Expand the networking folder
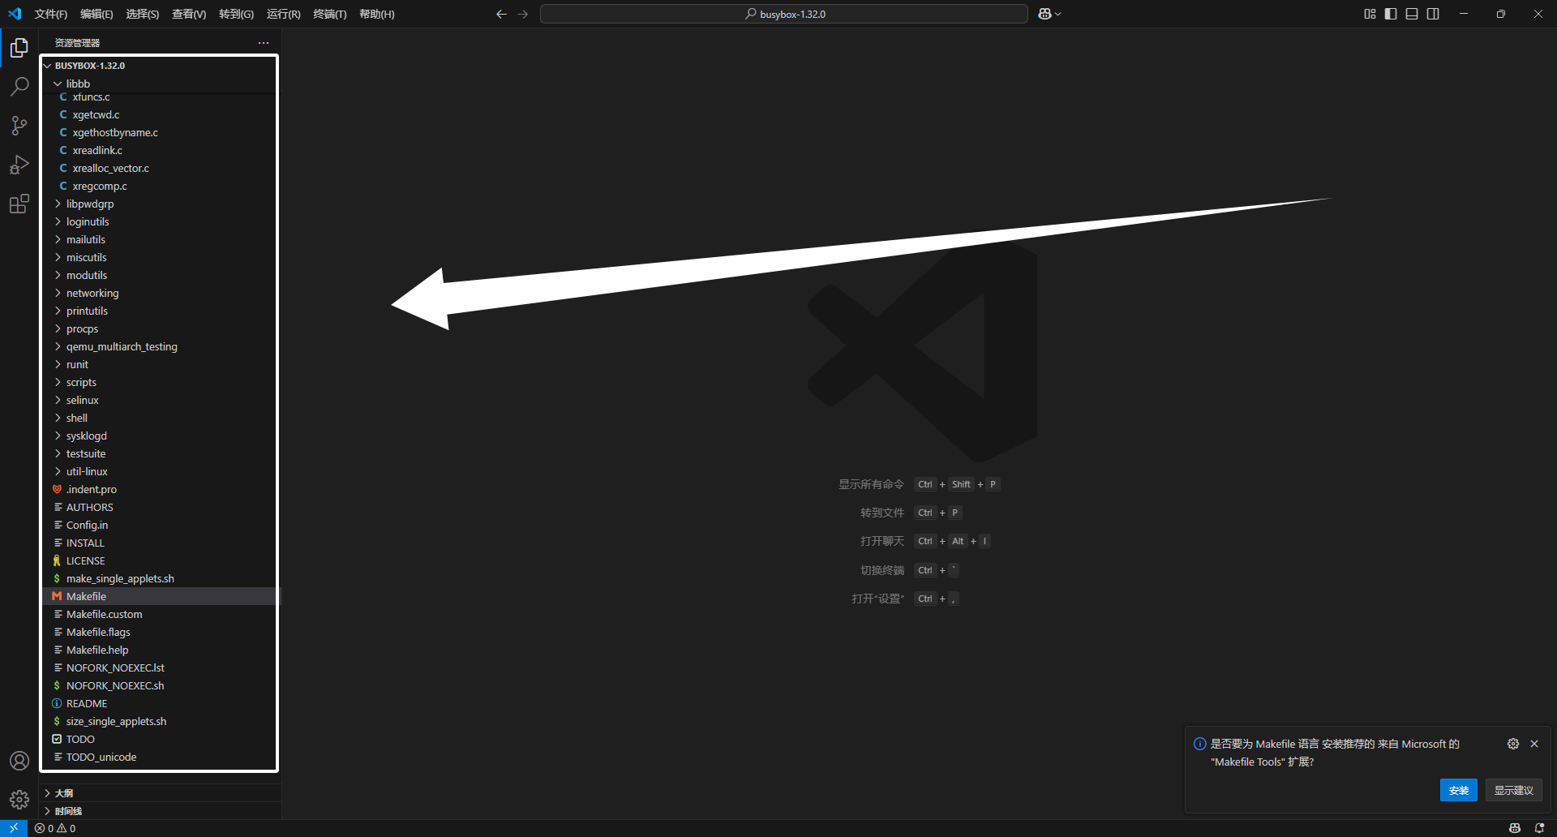 point(160,293)
